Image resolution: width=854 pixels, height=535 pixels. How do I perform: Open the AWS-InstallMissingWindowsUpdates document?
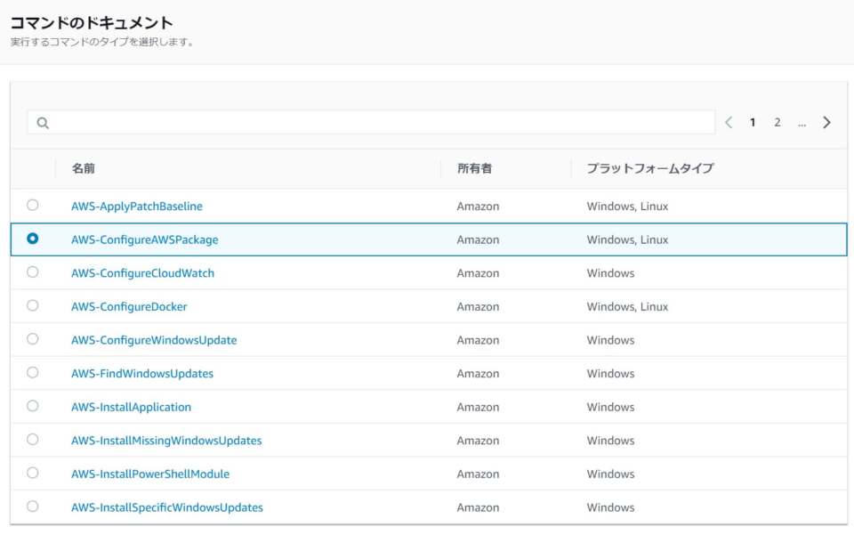(x=165, y=440)
